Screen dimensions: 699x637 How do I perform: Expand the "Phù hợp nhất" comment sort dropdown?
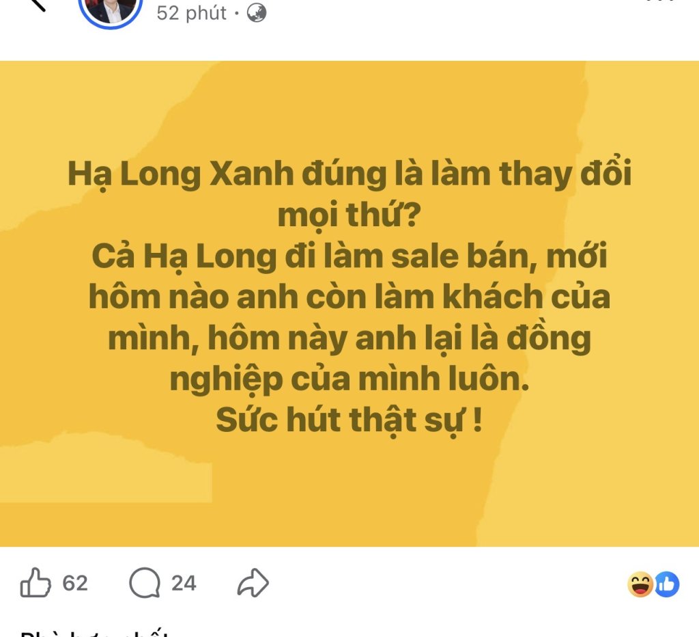pyautogui.click(x=94, y=634)
